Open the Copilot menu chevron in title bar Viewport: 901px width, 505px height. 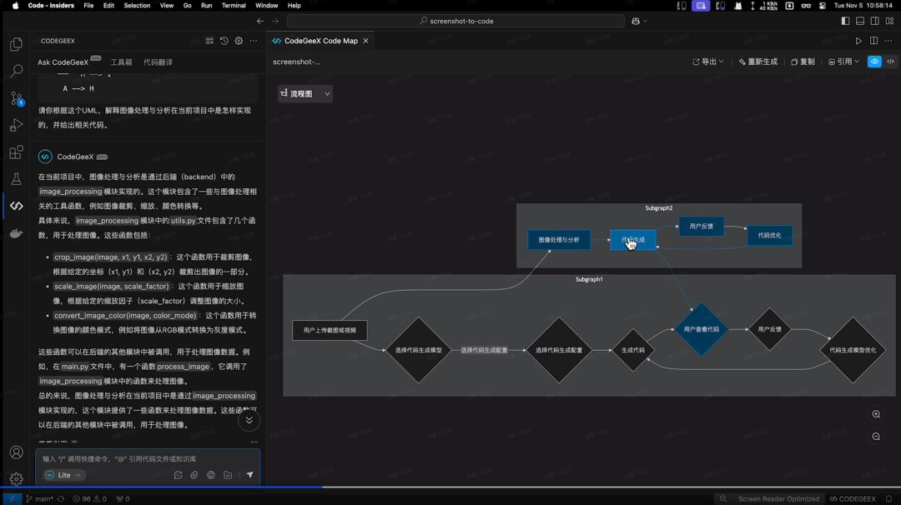point(645,21)
